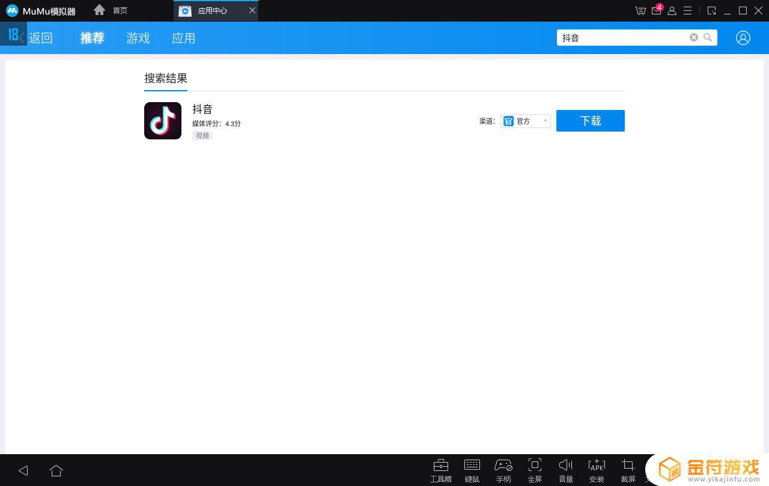
Task: Close the 应用中心 tab
Action: pos(252,11)
